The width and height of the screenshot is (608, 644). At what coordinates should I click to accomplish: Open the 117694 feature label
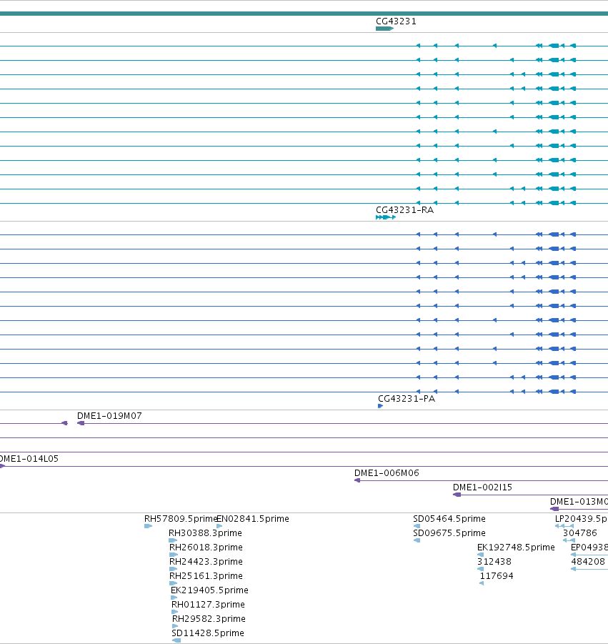(497, 576)
